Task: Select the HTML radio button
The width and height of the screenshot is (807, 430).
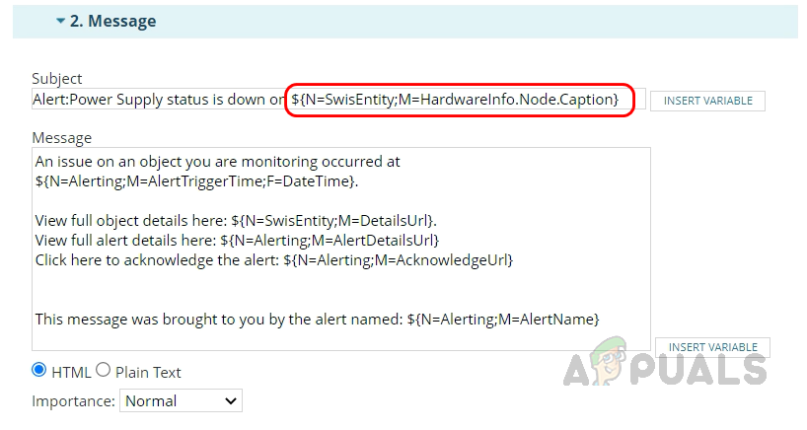Action: click(39, 370)
